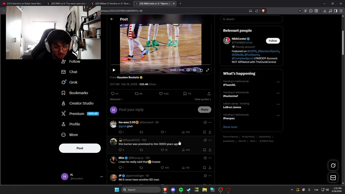The image size is (345, 194).
Task: Open Grok action on JP reply
Action: (205, 176)
